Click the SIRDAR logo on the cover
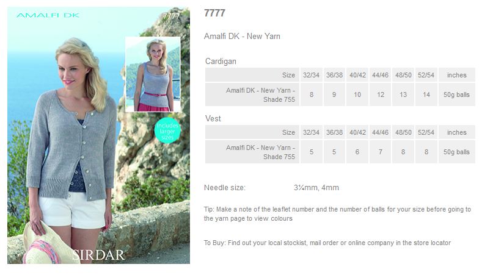This screenshot has height=278, width=482. [98, 255]
